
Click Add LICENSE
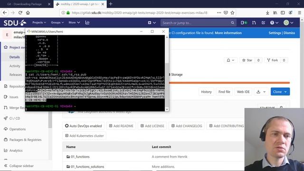click(x=152, y=126)
